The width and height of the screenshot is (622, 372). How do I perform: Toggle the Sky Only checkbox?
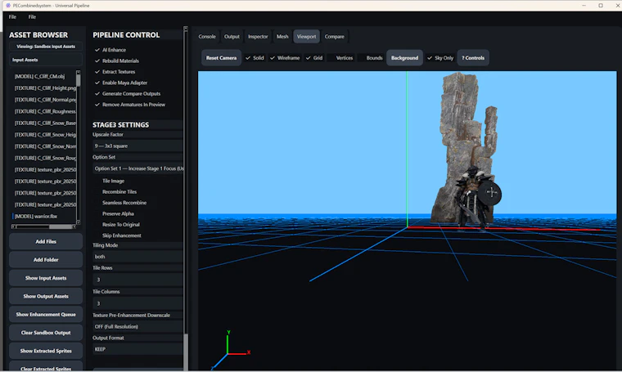point(440,58)
